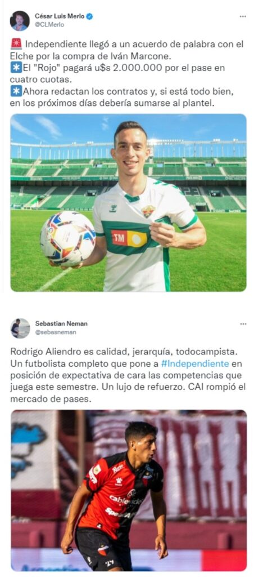Click the verified badge next to César Luis Merlo
This screenshot has height=577, width=254.
click(90, 16)
